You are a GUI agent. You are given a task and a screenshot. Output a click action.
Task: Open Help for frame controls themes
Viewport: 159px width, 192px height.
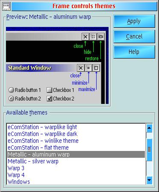point(134,52)
